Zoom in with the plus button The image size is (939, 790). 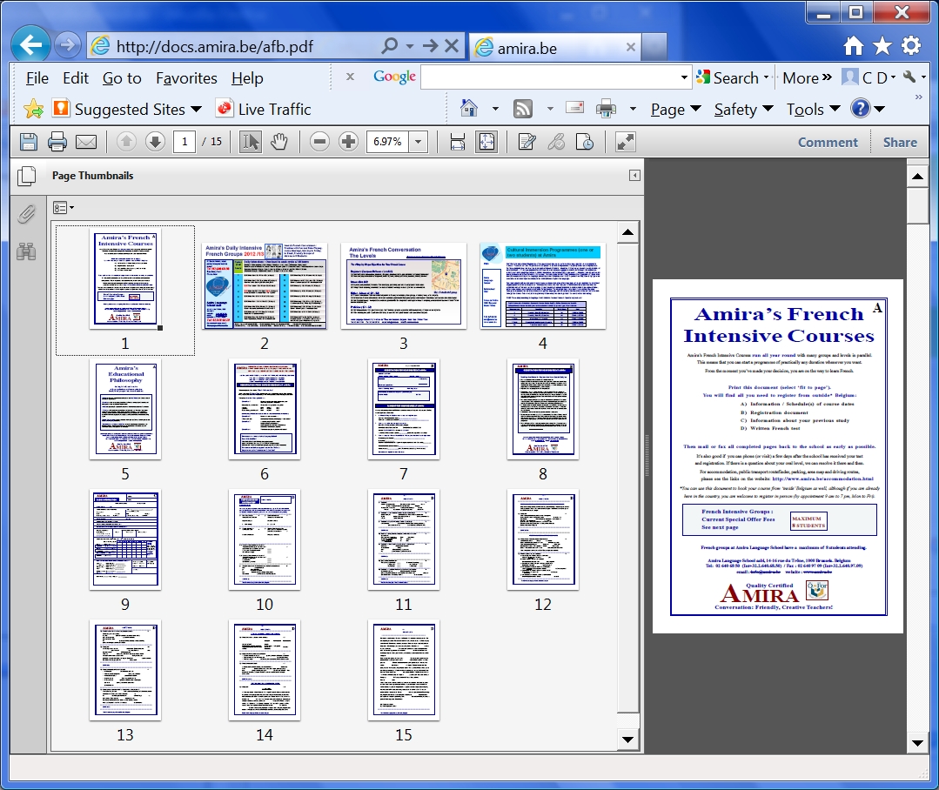click(x=348, y=142)
